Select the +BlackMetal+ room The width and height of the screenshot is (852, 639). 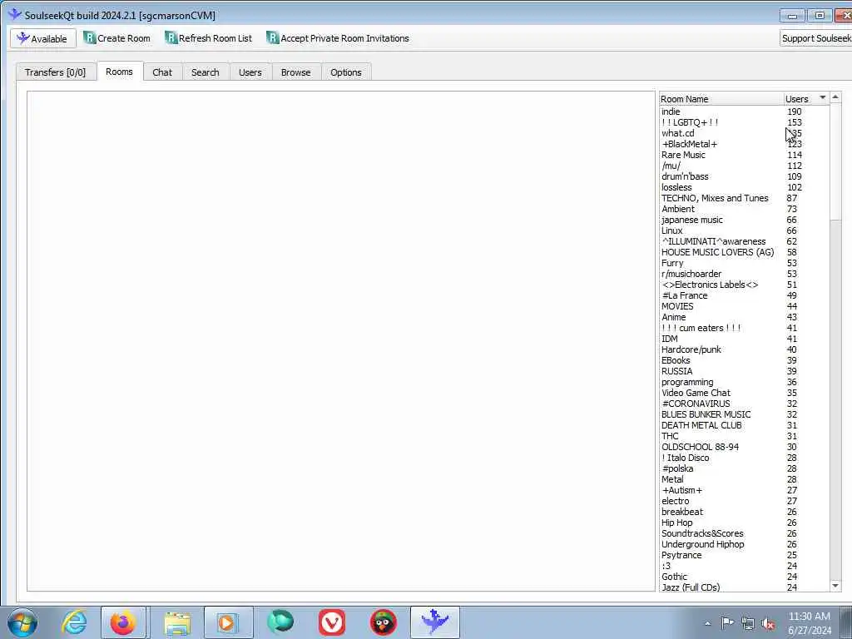point(743,144)
